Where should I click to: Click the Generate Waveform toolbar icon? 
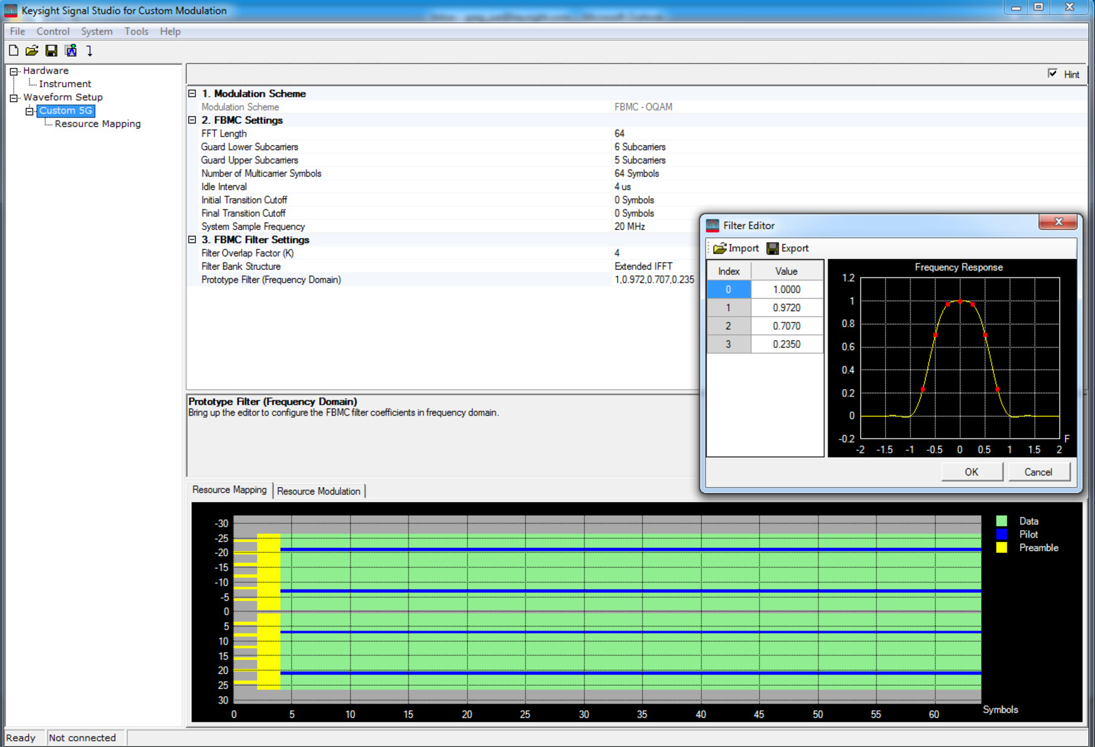[x=71, y=51]
